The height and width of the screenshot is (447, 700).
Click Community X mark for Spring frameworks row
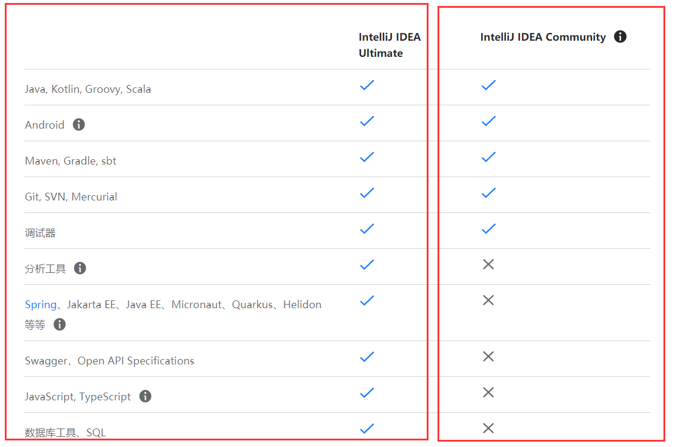pos(488,300)
